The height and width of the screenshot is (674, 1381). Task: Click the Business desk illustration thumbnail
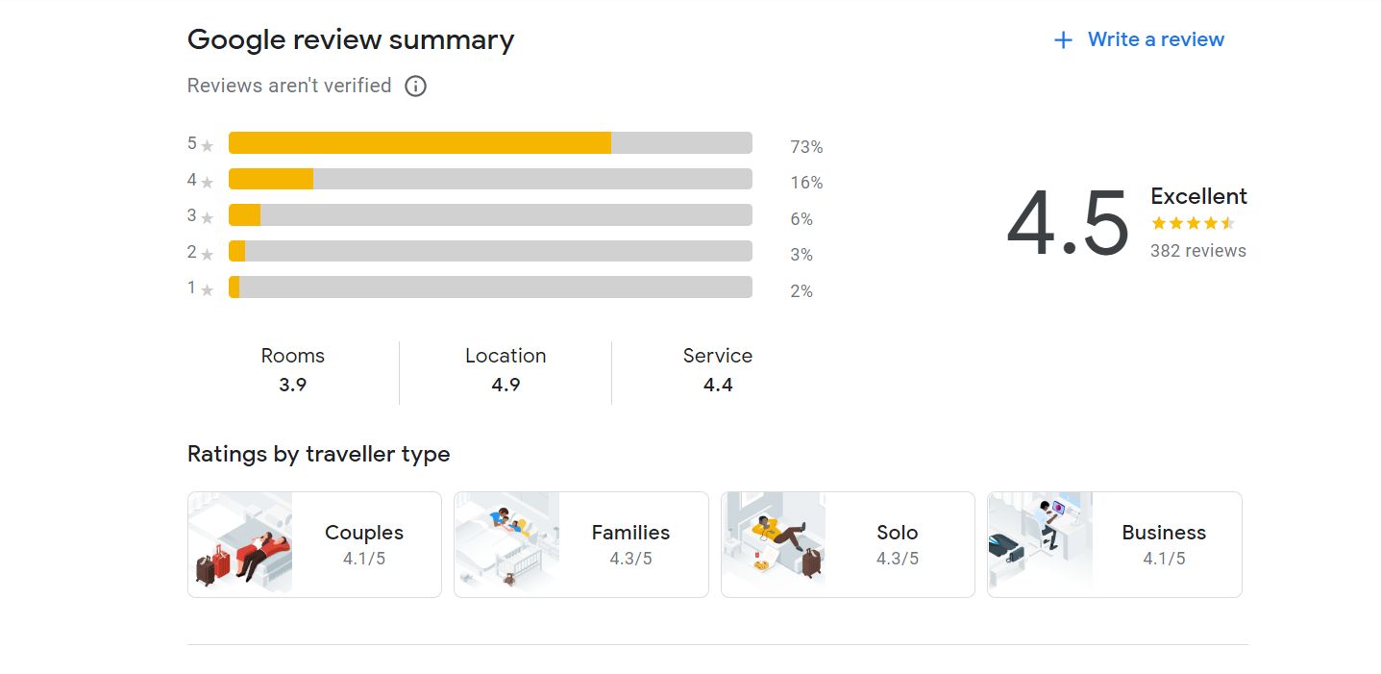(x=1040, y=545)
